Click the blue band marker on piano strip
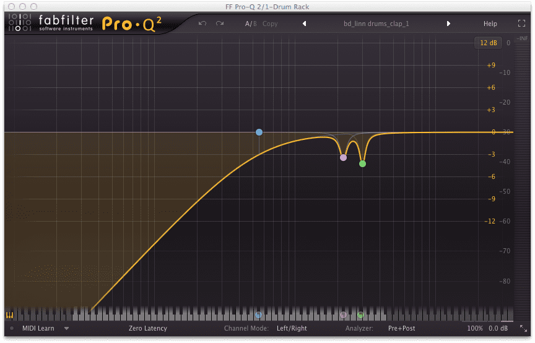 [258, 315]
